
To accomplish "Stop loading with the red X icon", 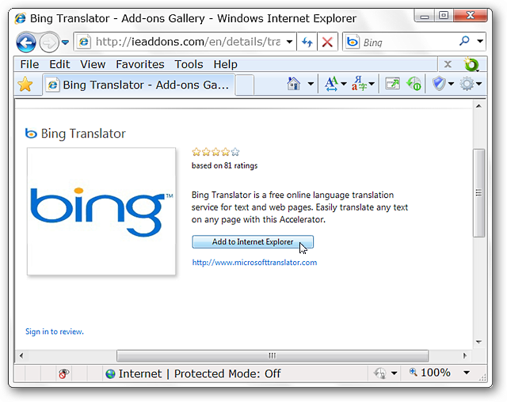I will coord(327,42).
